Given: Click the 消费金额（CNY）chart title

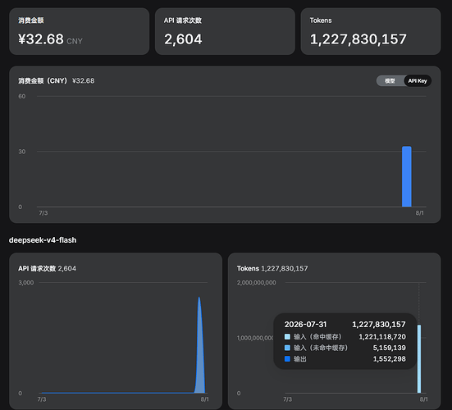Looking at the screenshot, I should tap(43, 80).
